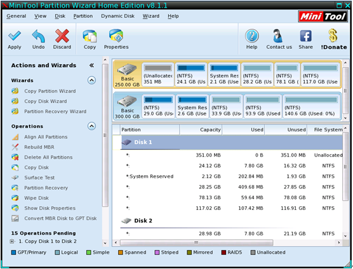Click the partition table scroll-right arrow
The width and height of the screenshot is (353, 269).
(339, 242)
